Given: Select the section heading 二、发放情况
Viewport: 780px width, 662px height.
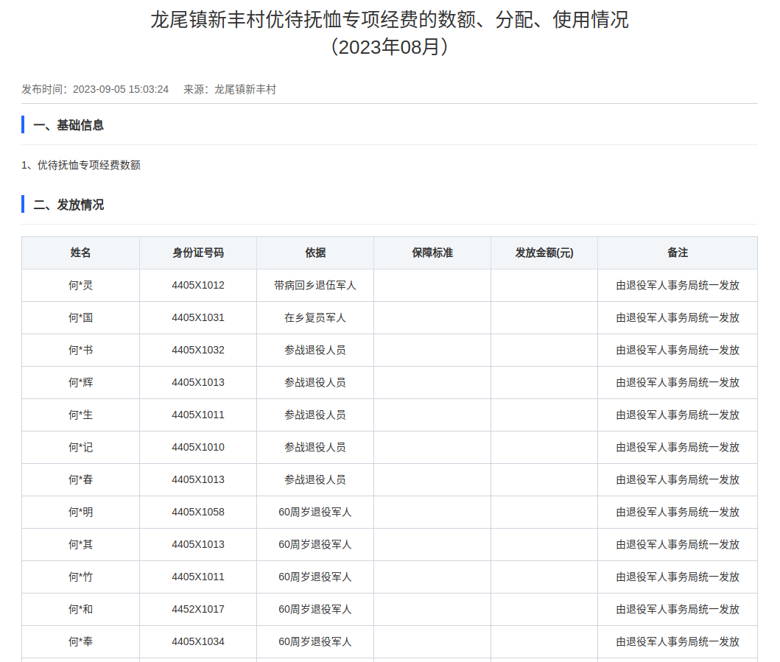Looking at the screenshot, I should (68, 205).
